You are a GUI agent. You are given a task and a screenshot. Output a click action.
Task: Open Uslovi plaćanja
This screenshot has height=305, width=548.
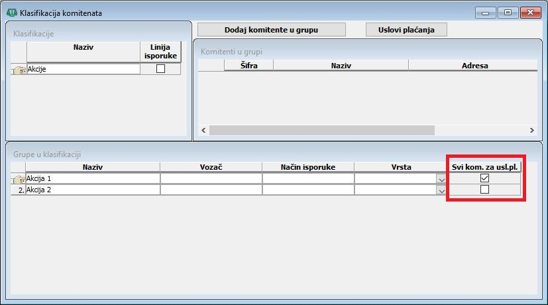pyautogui.click(x=407, y=30)
